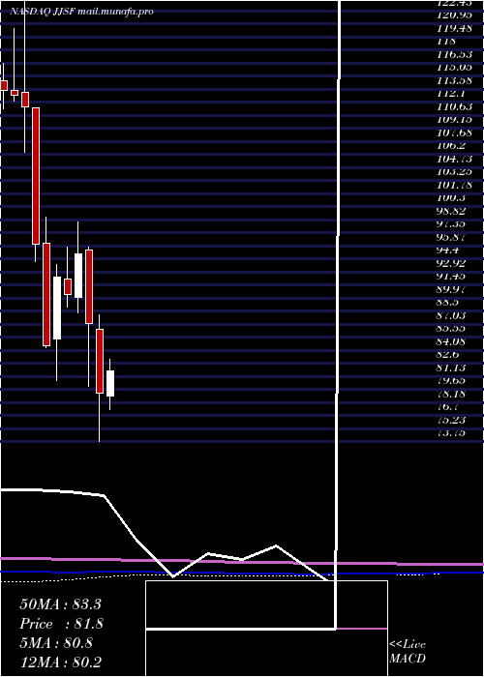
Task: Click the 118 price axis label
Action: 446,41
